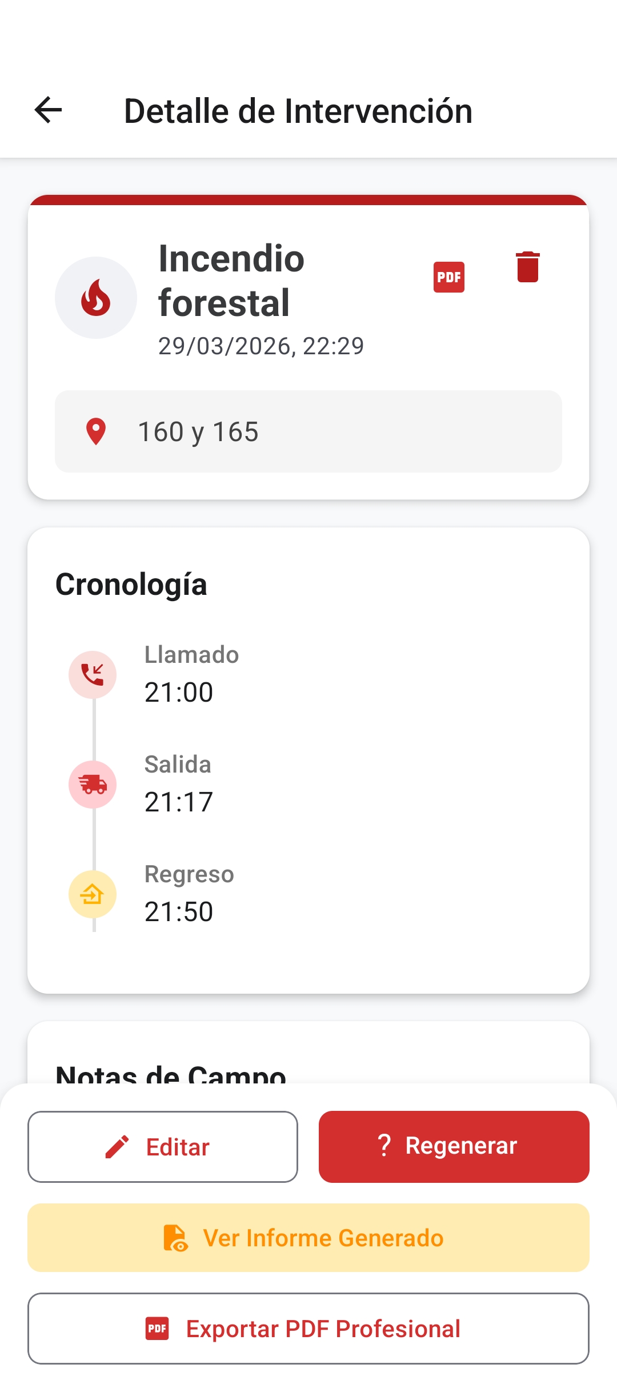Click Exportar PDF Profesional button
Viewport: 617px width, 1392px height.
coord(308,1329)
